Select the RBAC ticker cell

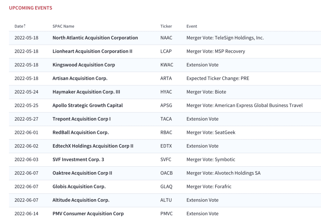(x=166, y=132)
